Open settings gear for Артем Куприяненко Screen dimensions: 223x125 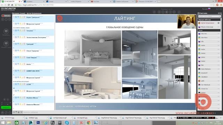(218, 23)
